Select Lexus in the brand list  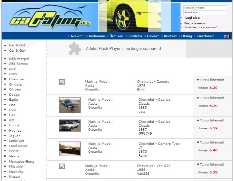tap(14, 151)
